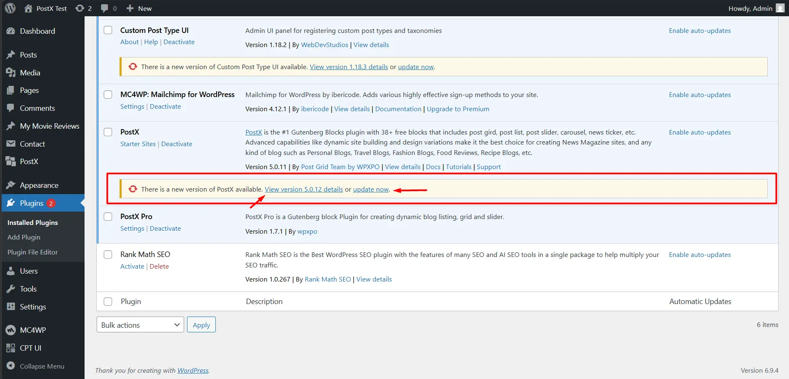Image resolution: width=789 pixels, height=379 pixels.
Task: Click the updates icon in the admin bar
Action: click(x=79, y=8)
